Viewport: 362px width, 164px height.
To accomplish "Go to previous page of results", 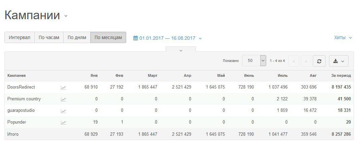I will [x=294, y=61].
